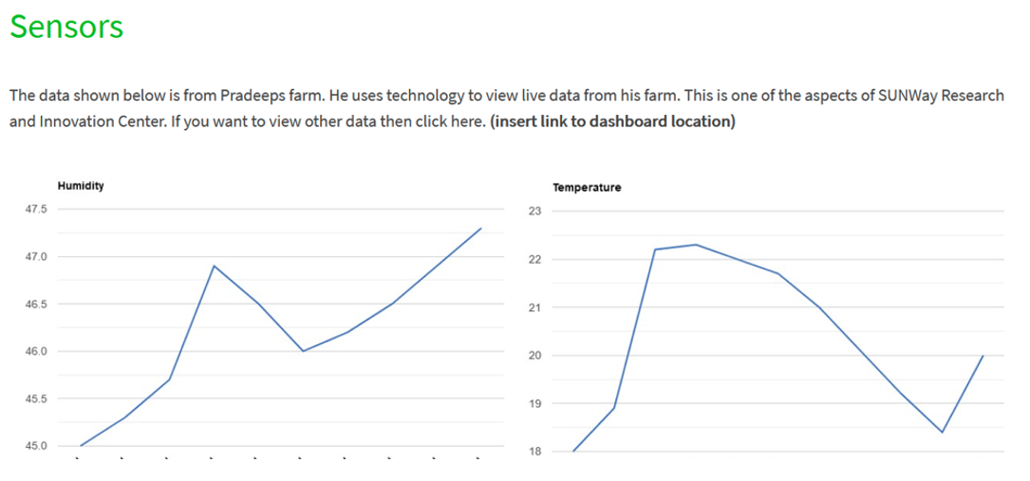Image resolution: width=1030 pixels, height=481 pixels.
Task: Click the final humidity point near 47.3
Action: 481,229
